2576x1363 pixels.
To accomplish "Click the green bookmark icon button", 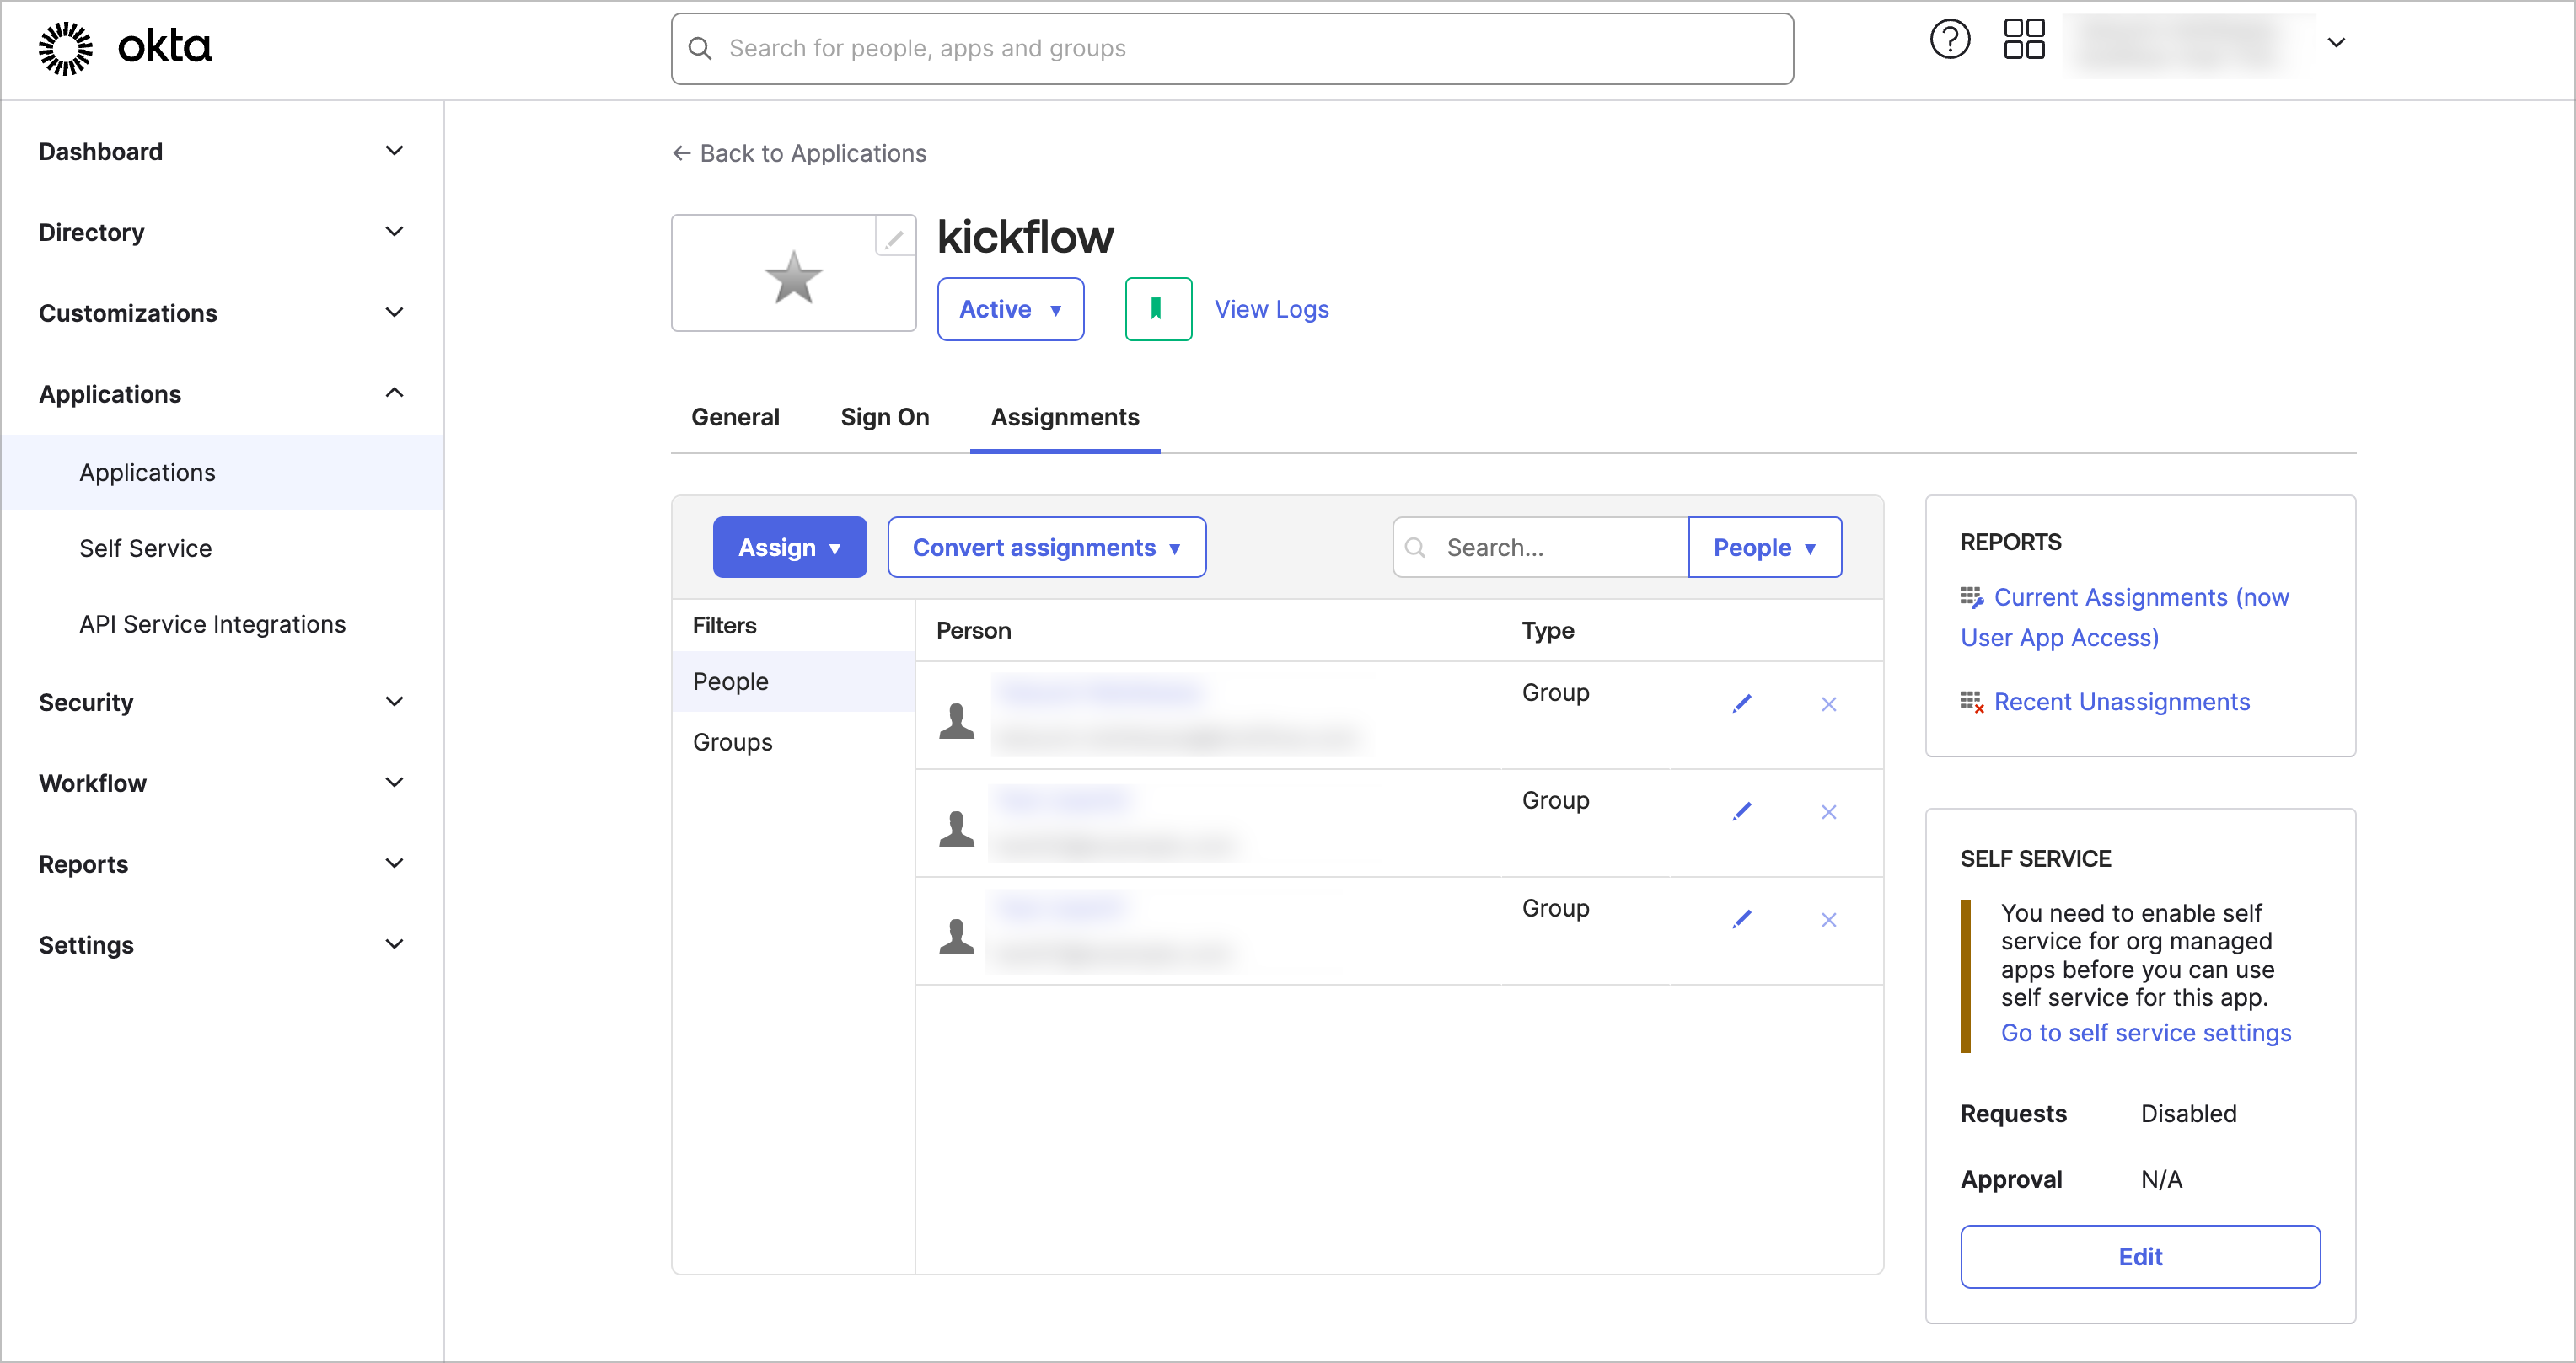I will pyautogui.click(x=1158, y=309).
